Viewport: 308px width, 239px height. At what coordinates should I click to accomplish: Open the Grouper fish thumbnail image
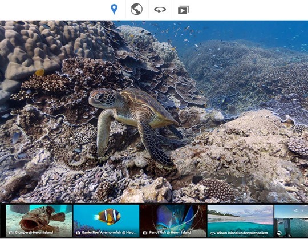click(39, 221)
